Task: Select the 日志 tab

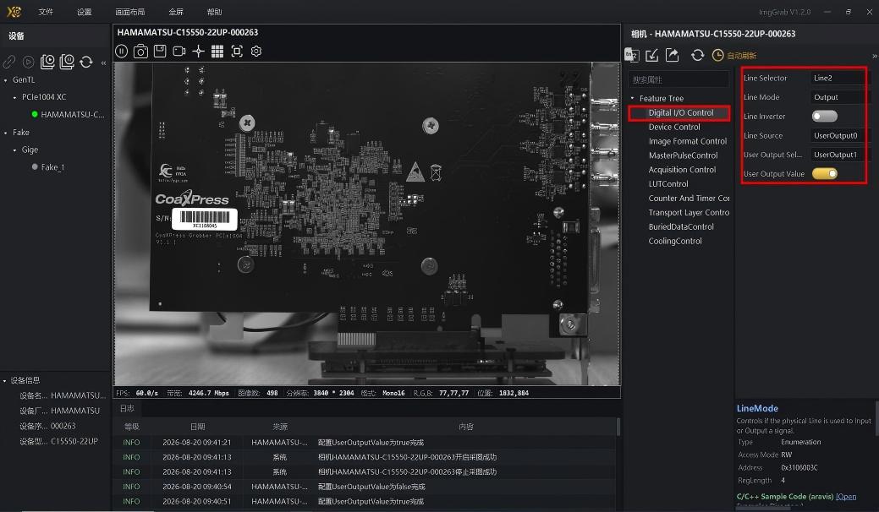Action: [127, 408]
